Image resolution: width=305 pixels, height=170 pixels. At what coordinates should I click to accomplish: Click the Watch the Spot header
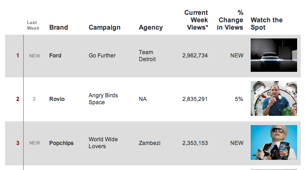[266, 24]
